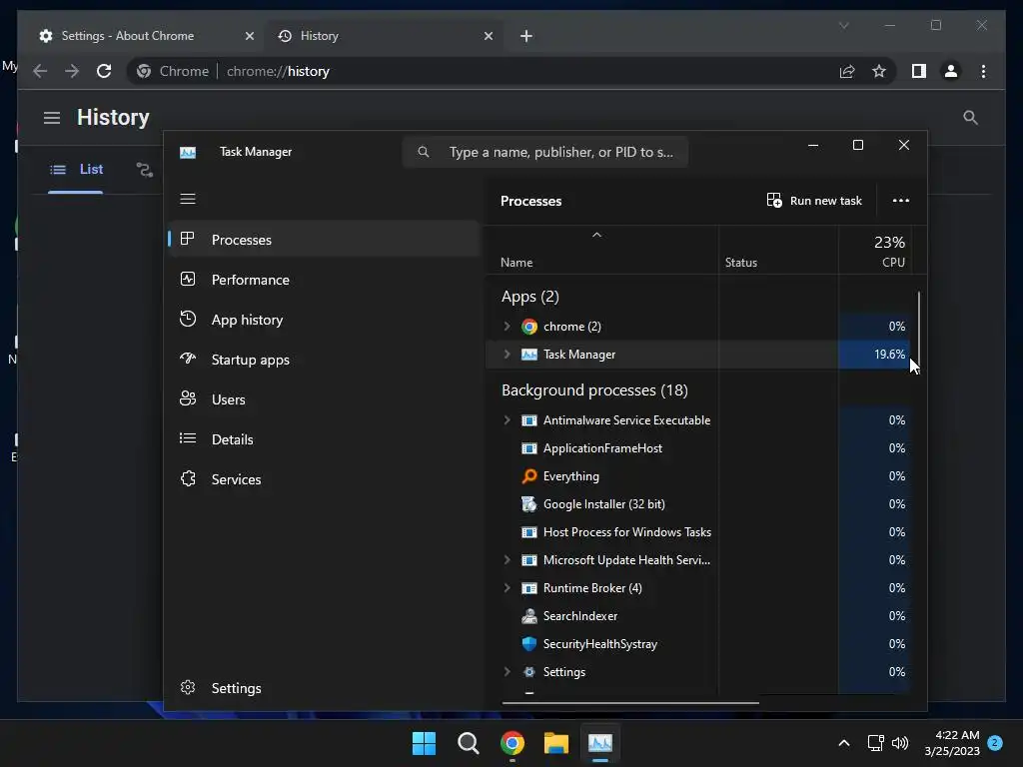
Task: Focus the Task Manager search box
Action: click(545, 152)
